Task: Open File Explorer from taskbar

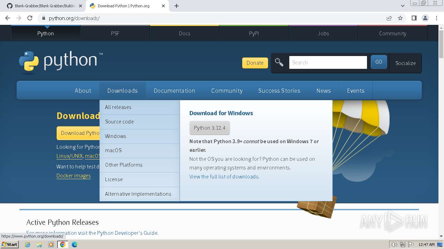Action: tap(39, 245)
